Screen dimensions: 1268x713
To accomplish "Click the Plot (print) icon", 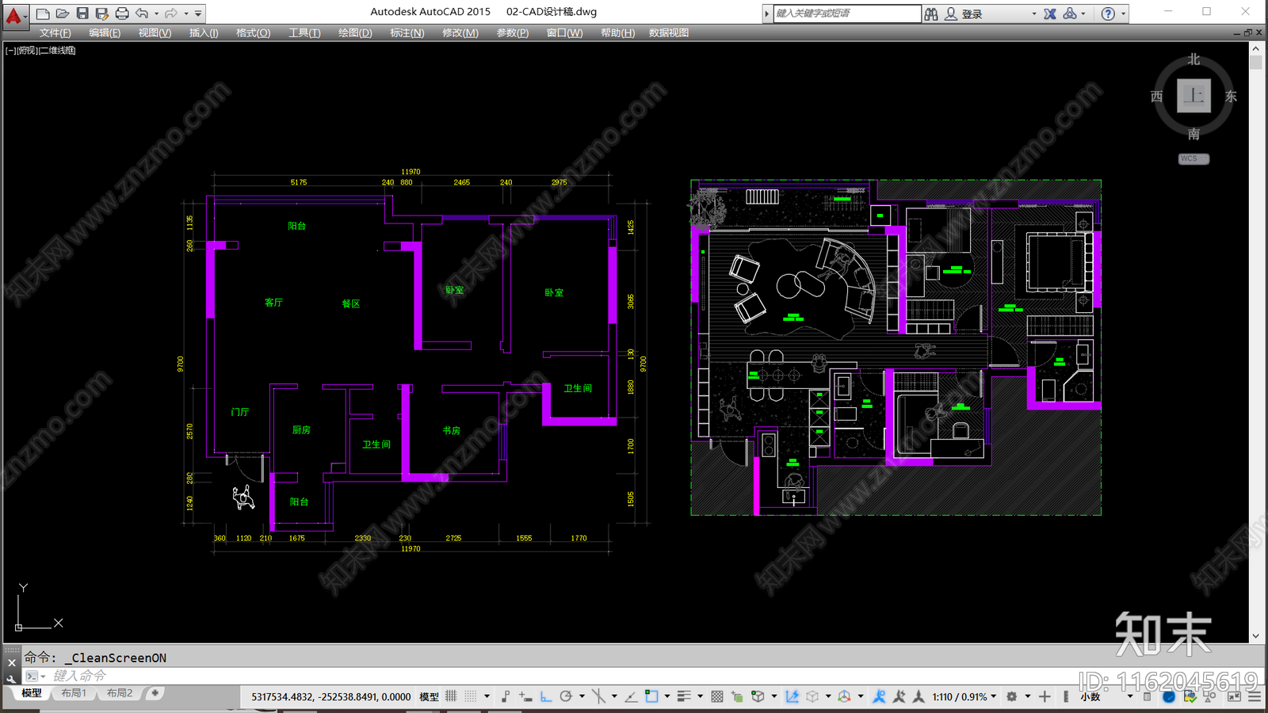I will pyautogui.click(x=122, y=13).
